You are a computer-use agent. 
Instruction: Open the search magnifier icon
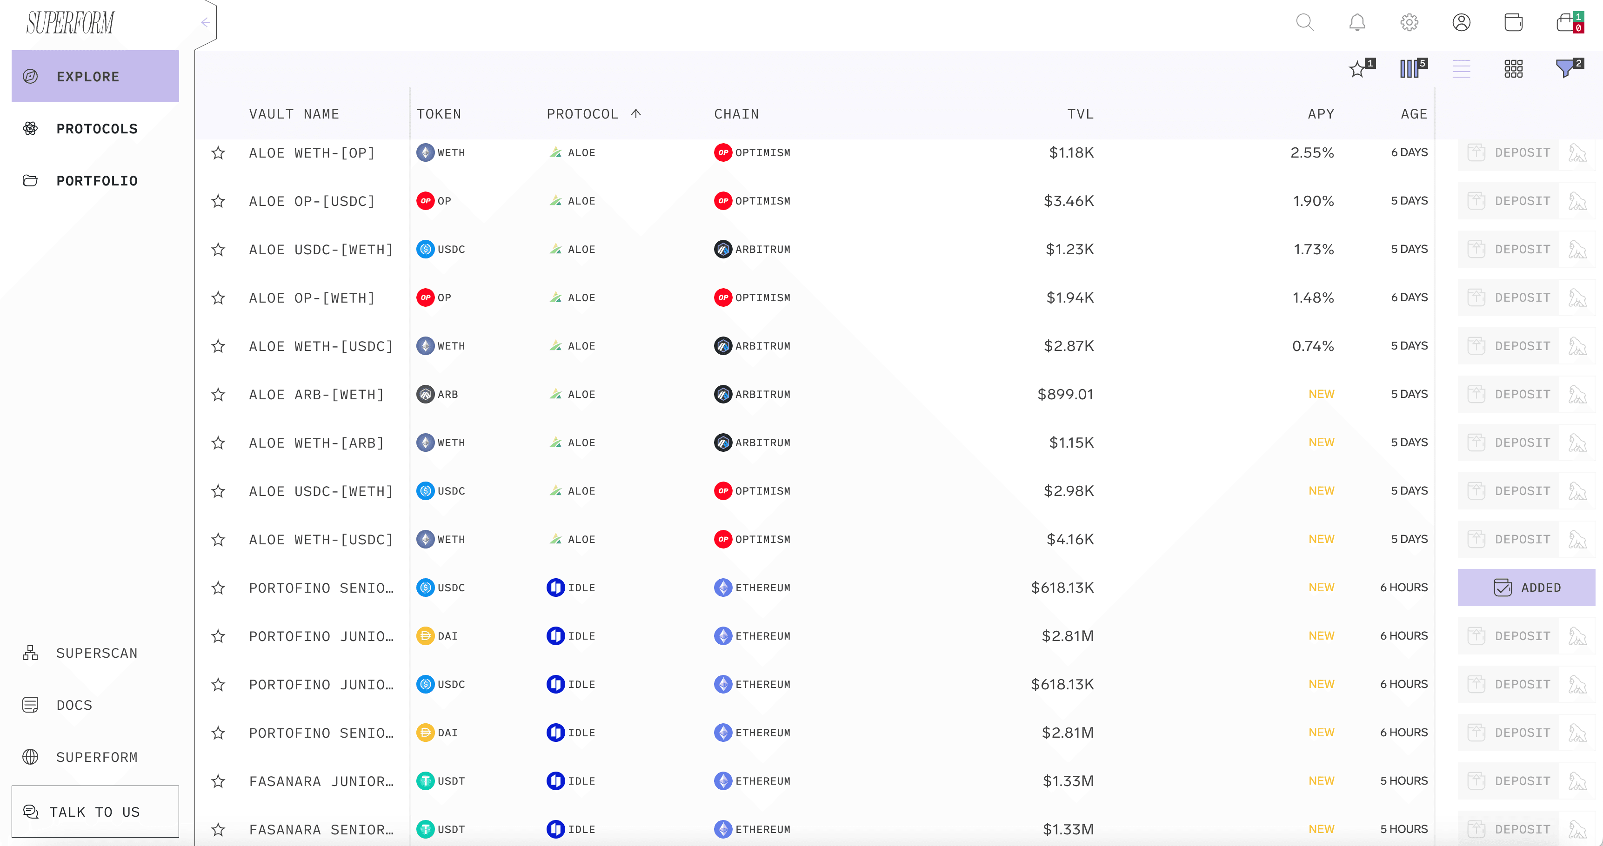(x=1304, y=22)
